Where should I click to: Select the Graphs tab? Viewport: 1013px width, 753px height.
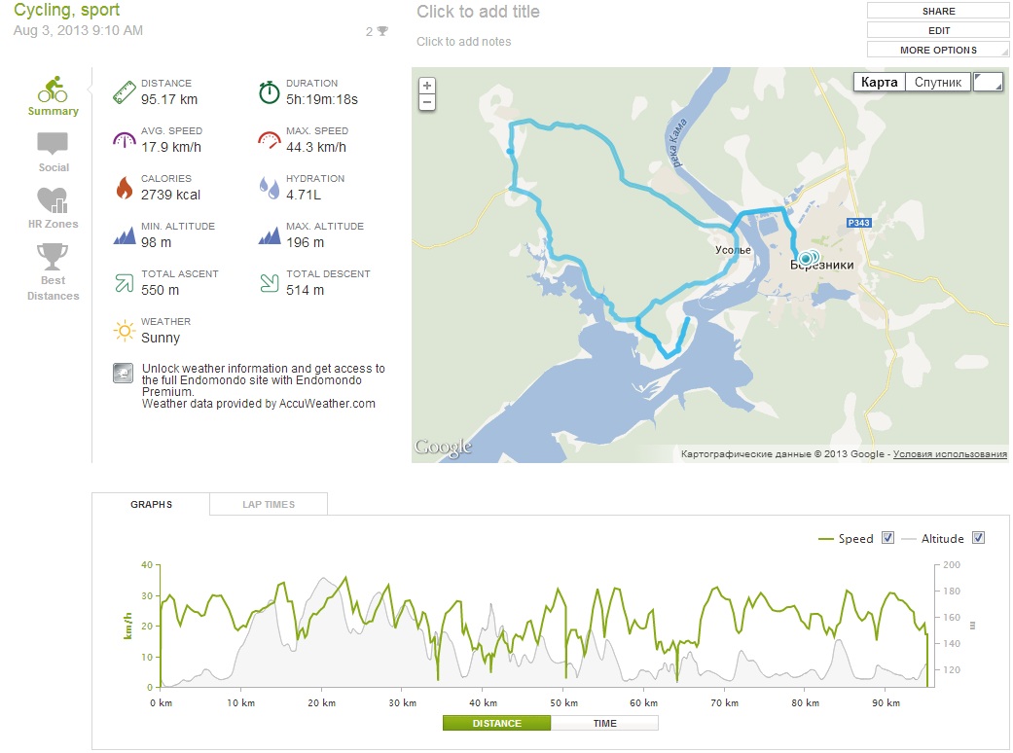coord(151,504)
